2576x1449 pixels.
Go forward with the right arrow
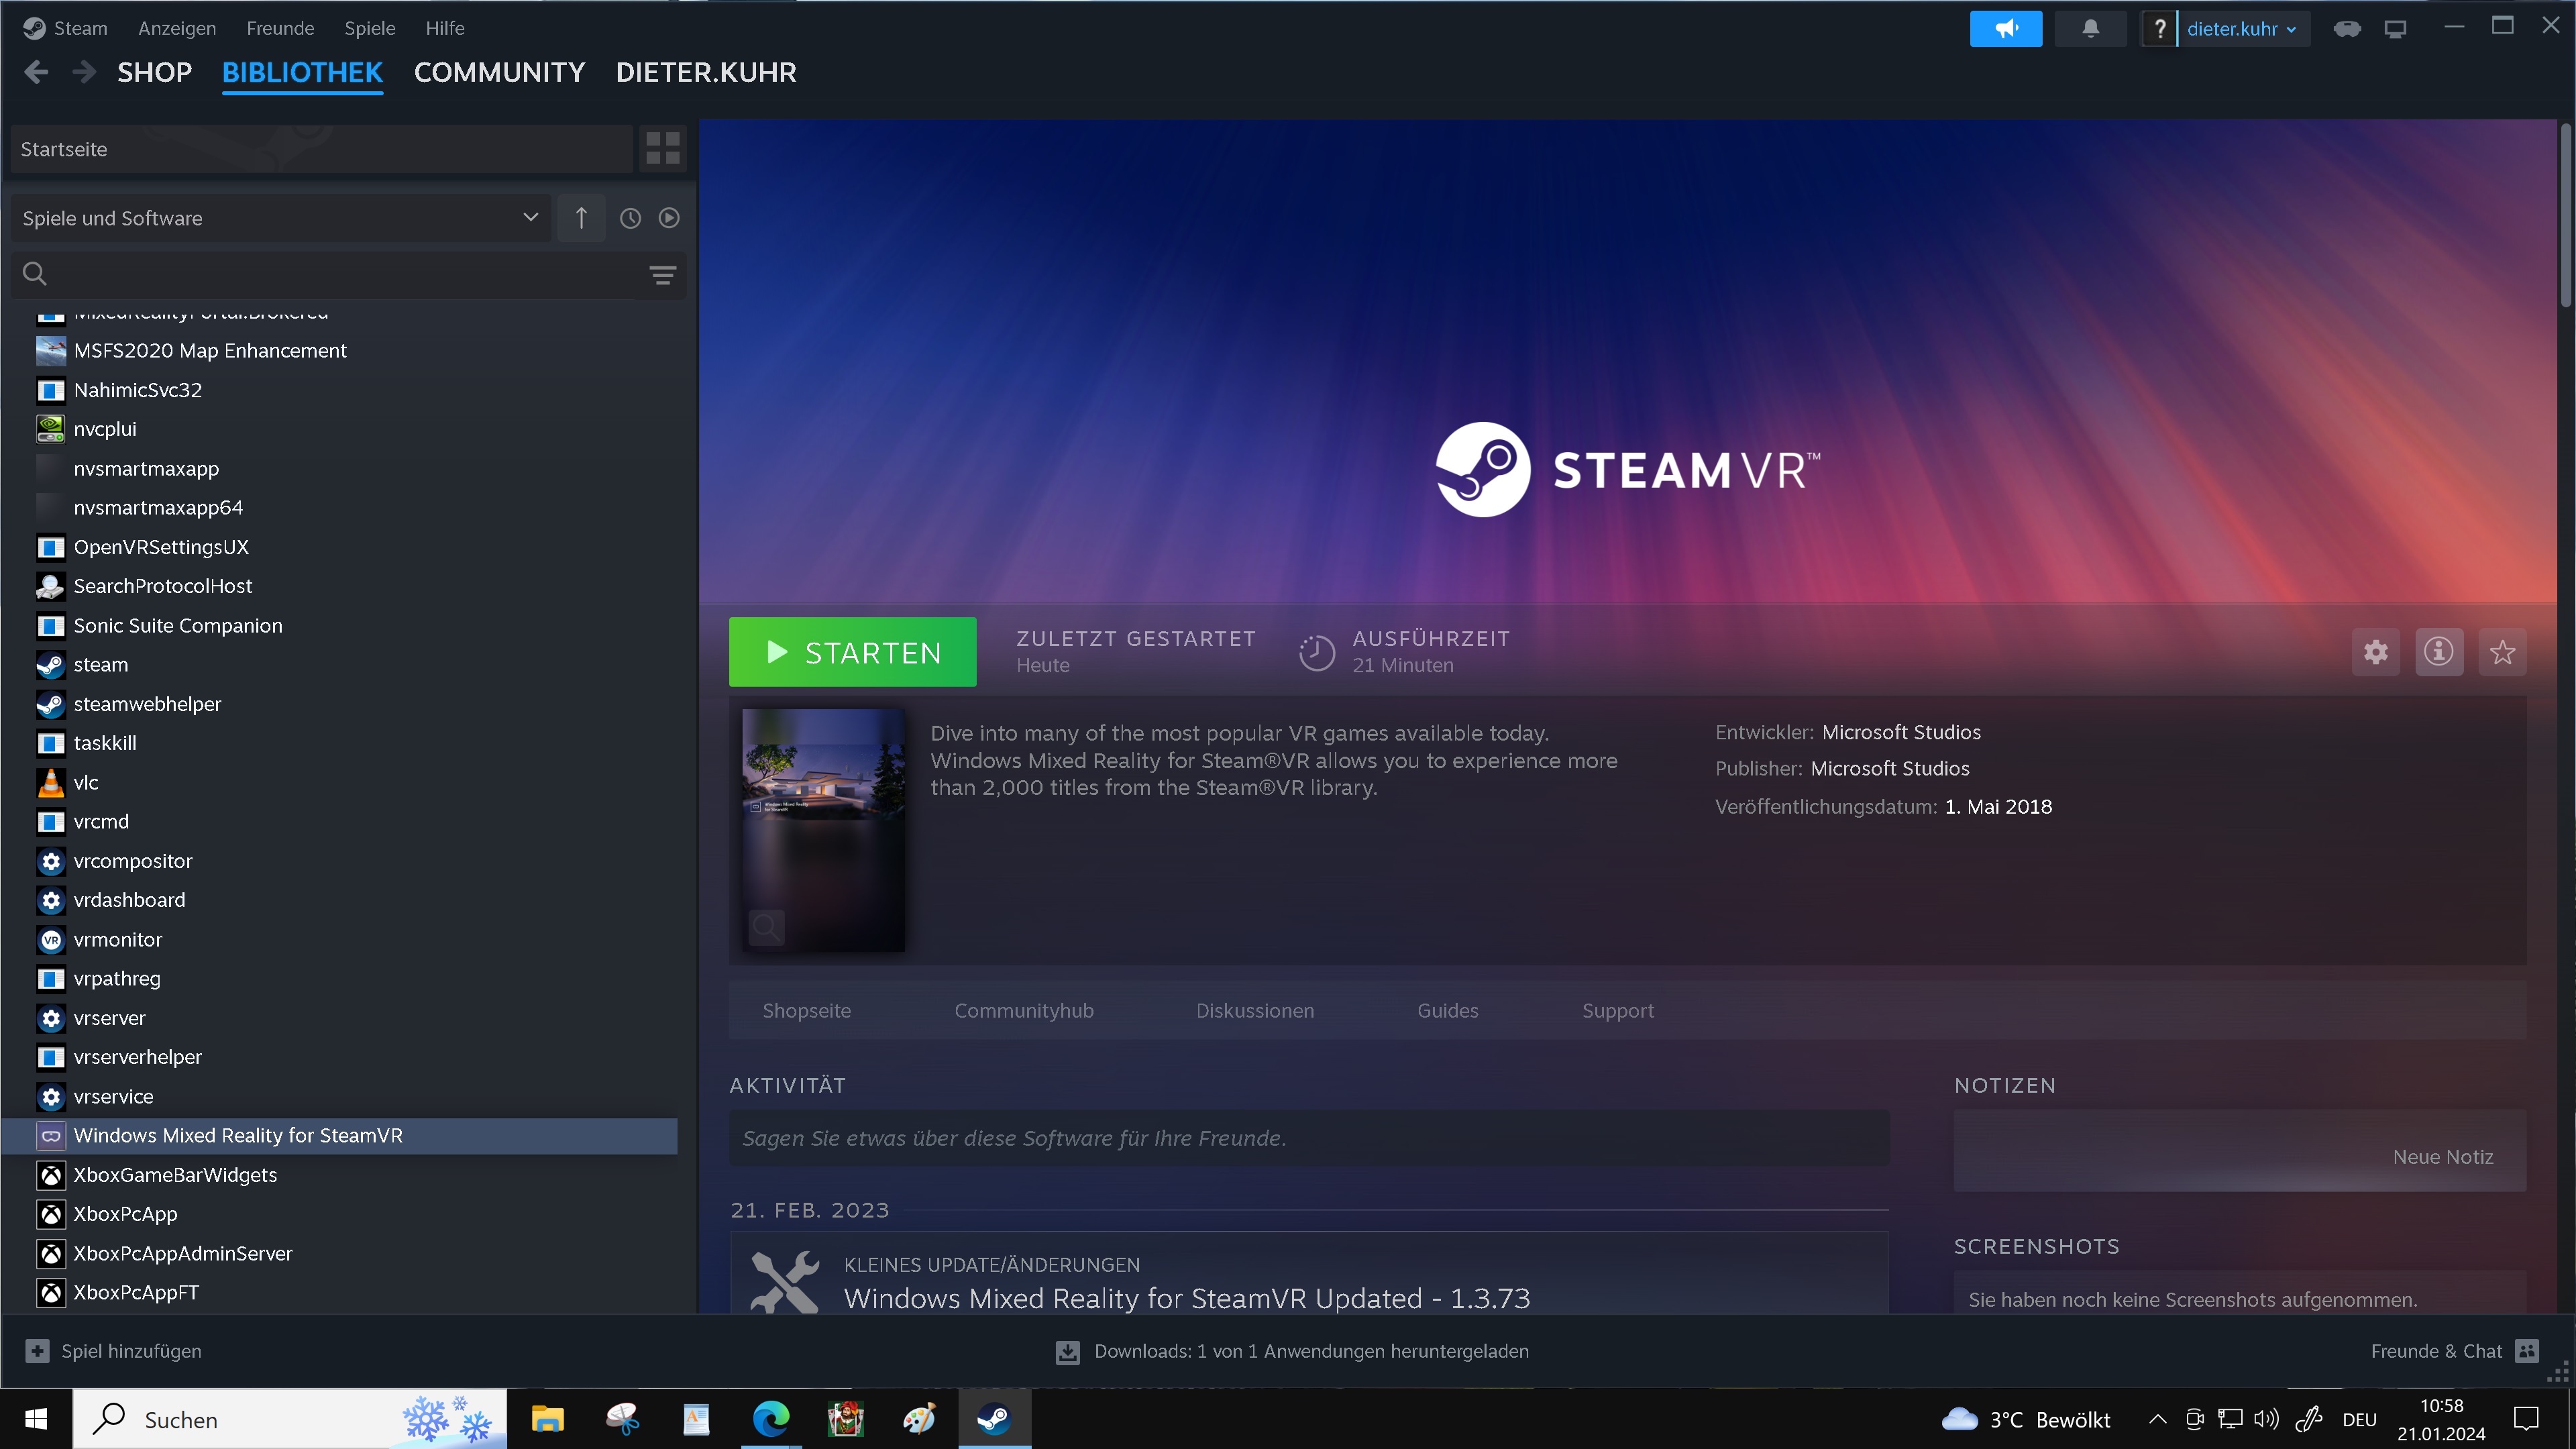tap(85, 72)
